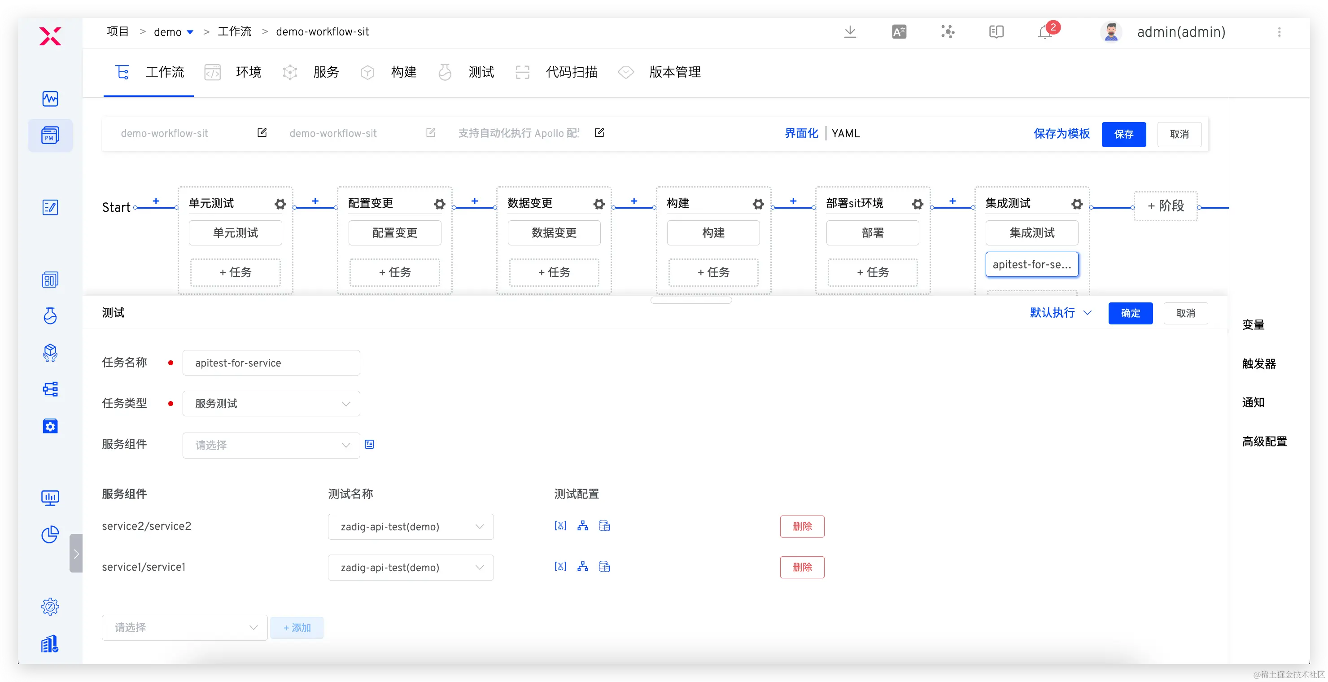Open test name dropdown for service2
This screenshot has height=682, width=1328.
[411, 526]
